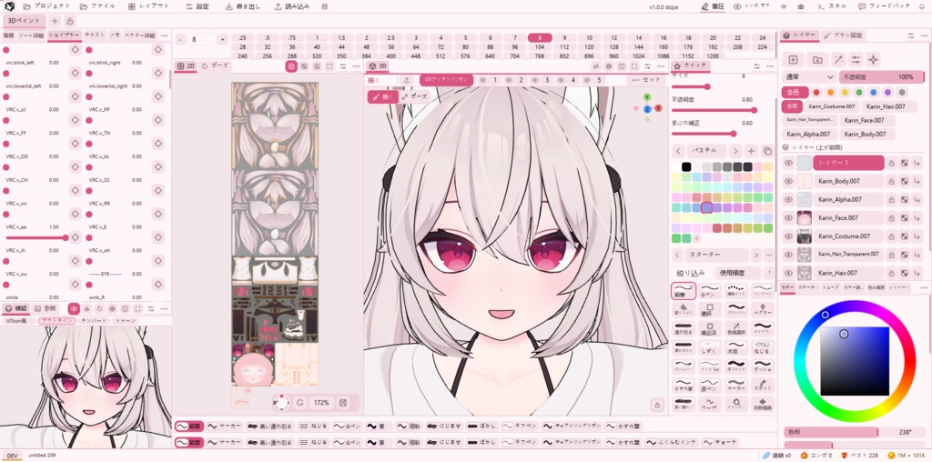Go to next palette right of パステル
This screenshot has height=462, width=932.
click(735, 151)
